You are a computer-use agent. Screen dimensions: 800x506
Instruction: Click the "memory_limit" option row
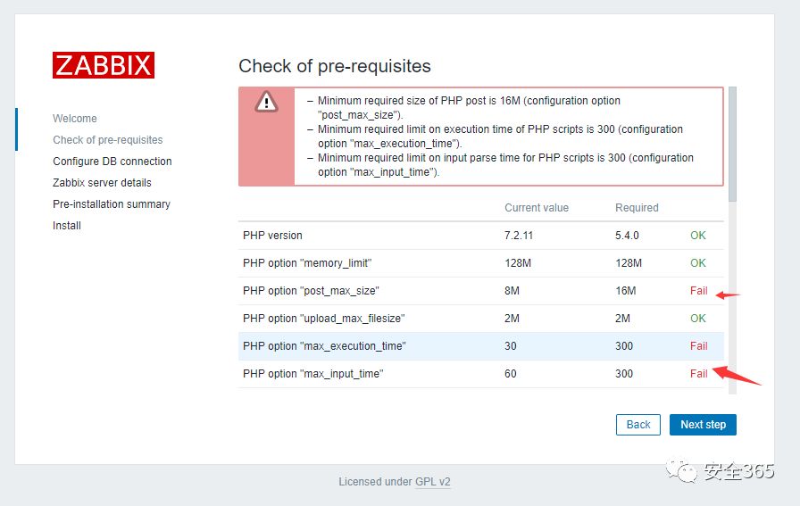pyautogui.click(x=307, y=263)
